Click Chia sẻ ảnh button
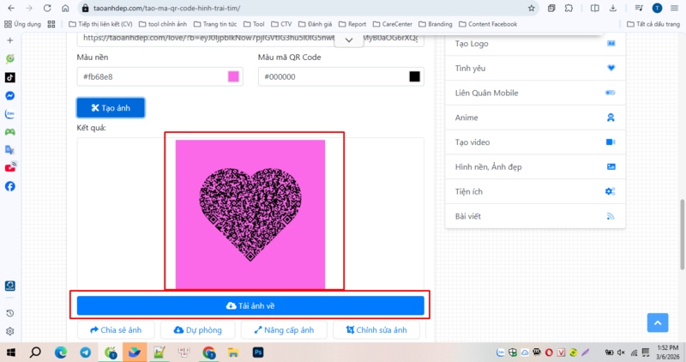 click(116, 330)
